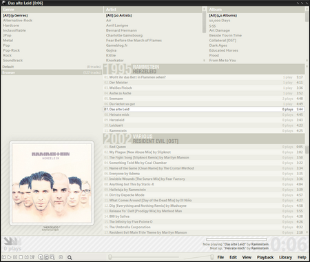This screenshot has width=310, height=262.
Task: Select track The Umbrella Corporation
Action: pyautogui.click(x=204, y=227)
